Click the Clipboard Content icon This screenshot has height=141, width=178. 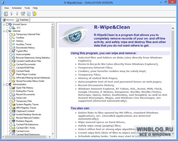tap(14, 111)
